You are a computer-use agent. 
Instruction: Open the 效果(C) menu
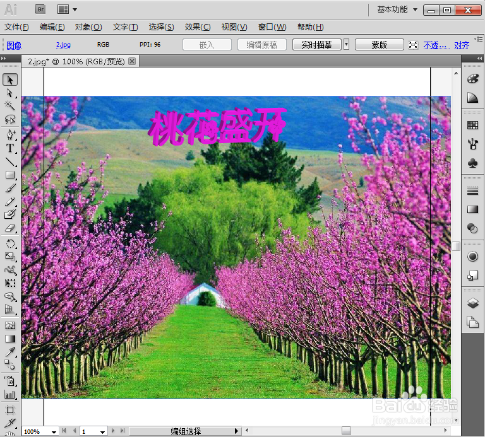click(x=197, y=27)
